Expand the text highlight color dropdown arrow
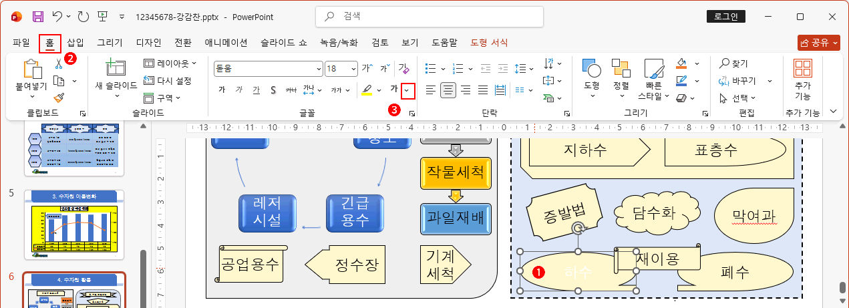849x308 pixels. coord(379,90)
